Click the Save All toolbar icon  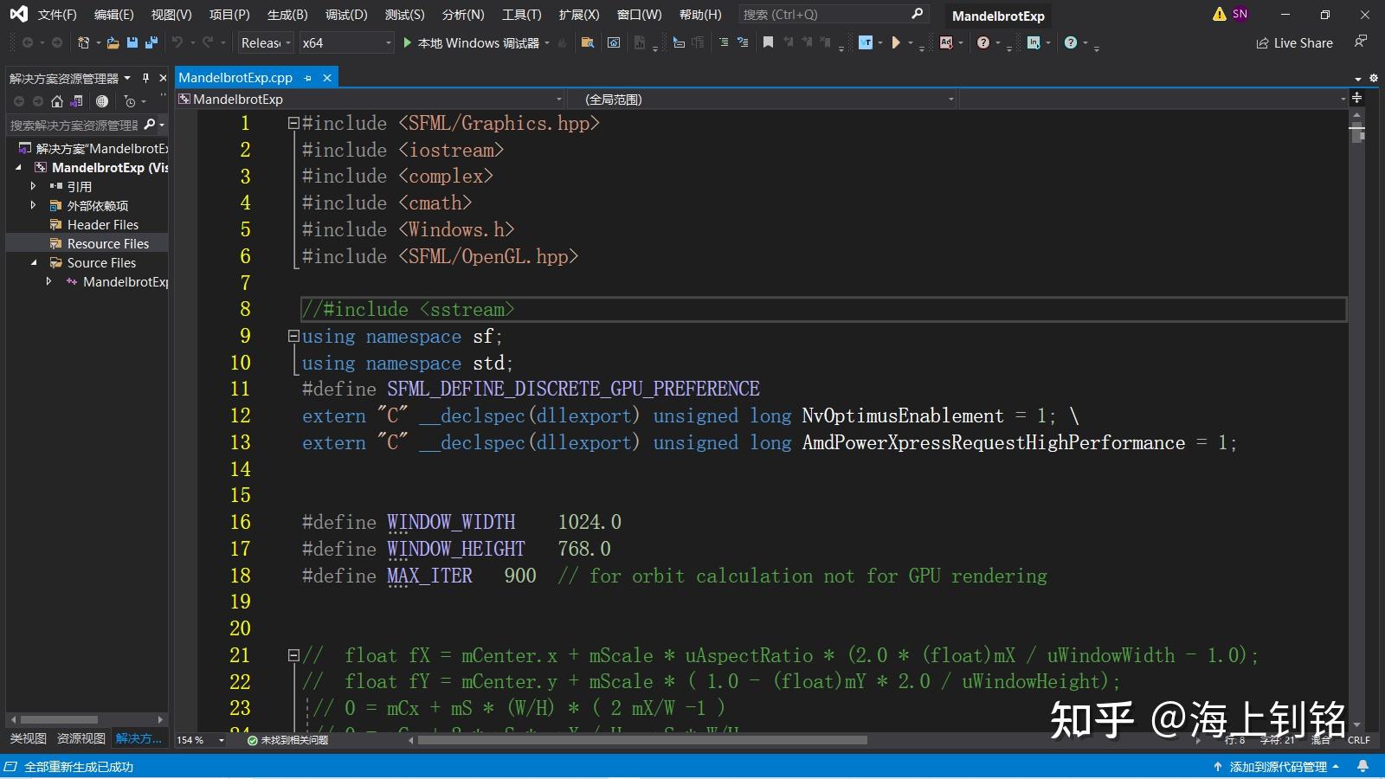(151, 42)
